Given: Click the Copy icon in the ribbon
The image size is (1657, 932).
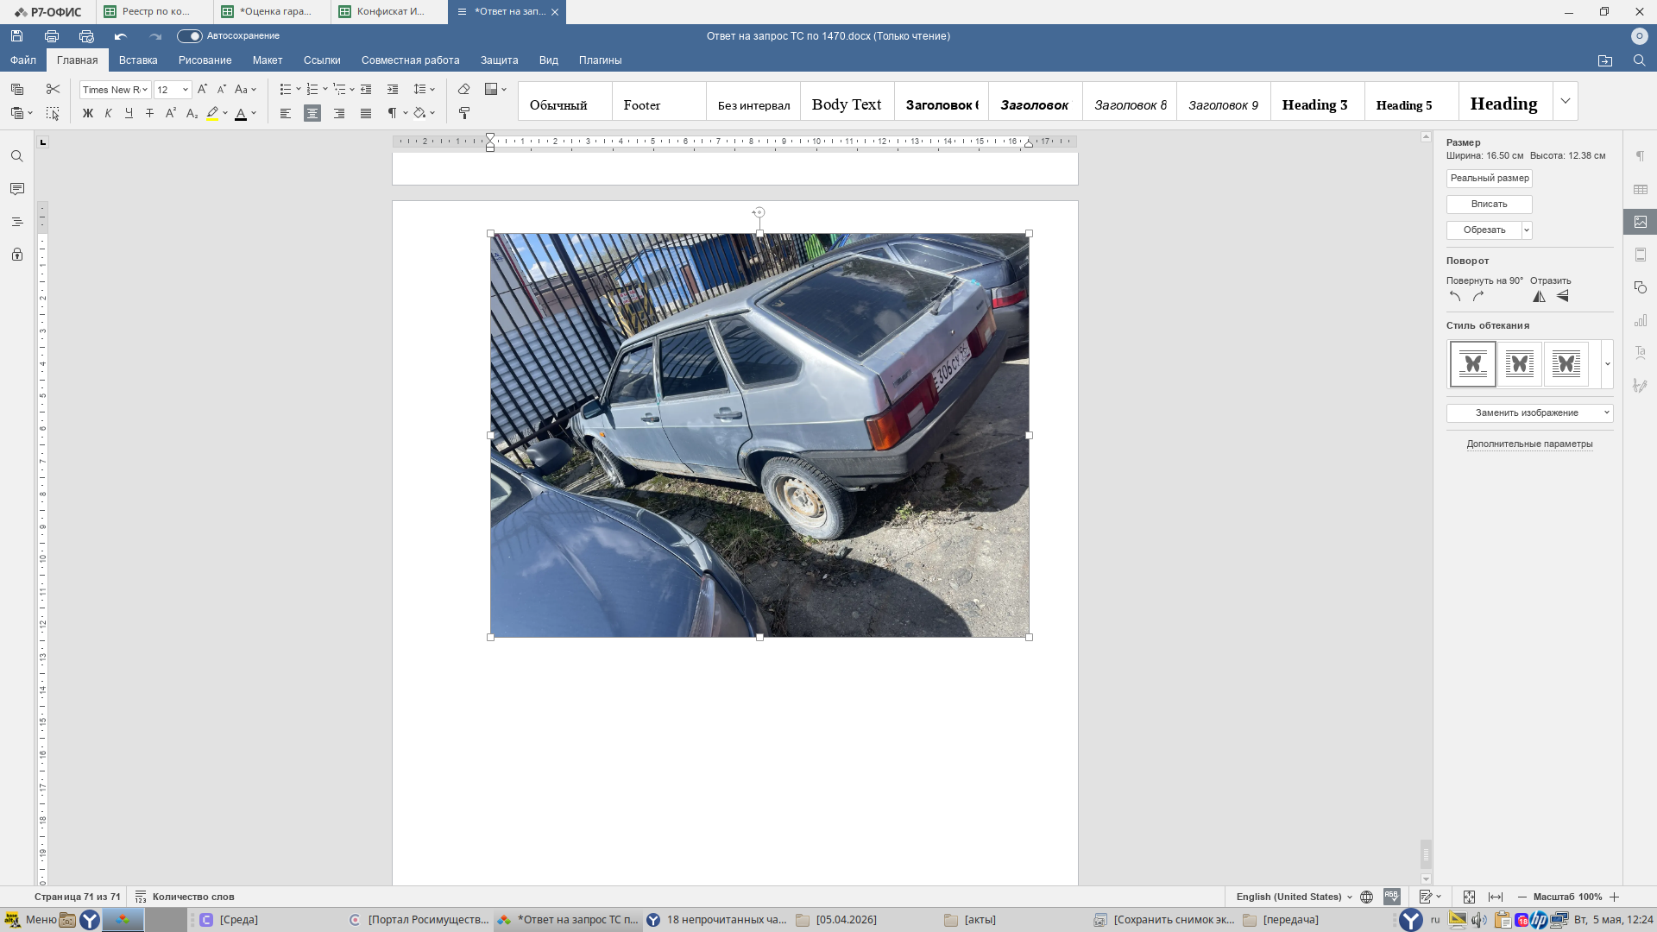Looking at the screenshot, I should tap(17, 90).
